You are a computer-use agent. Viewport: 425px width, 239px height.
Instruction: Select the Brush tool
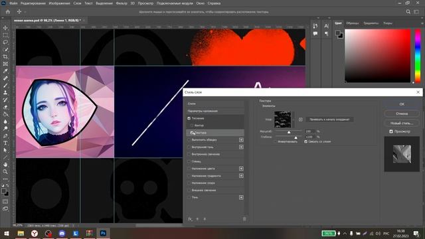coord(5,86)
